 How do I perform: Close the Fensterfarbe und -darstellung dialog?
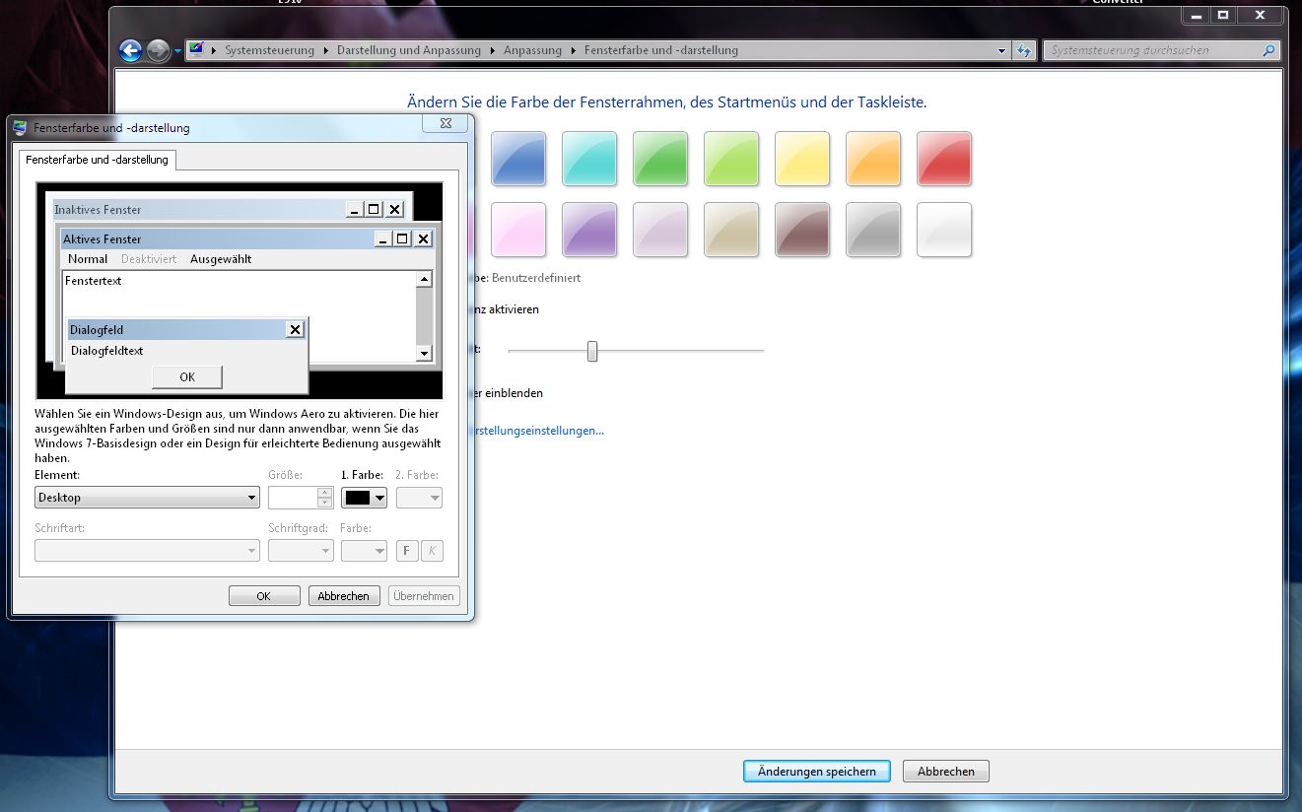coord(445,123)
